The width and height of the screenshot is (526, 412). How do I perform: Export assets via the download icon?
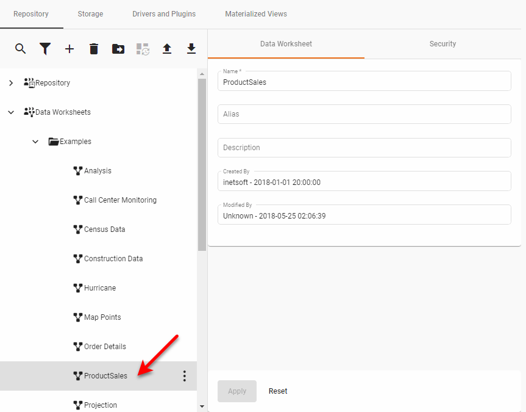(x=191, y=48)
